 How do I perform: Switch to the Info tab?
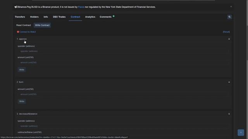pos(46,17)
